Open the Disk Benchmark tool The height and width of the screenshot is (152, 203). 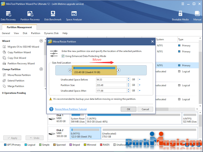point(53,16)
